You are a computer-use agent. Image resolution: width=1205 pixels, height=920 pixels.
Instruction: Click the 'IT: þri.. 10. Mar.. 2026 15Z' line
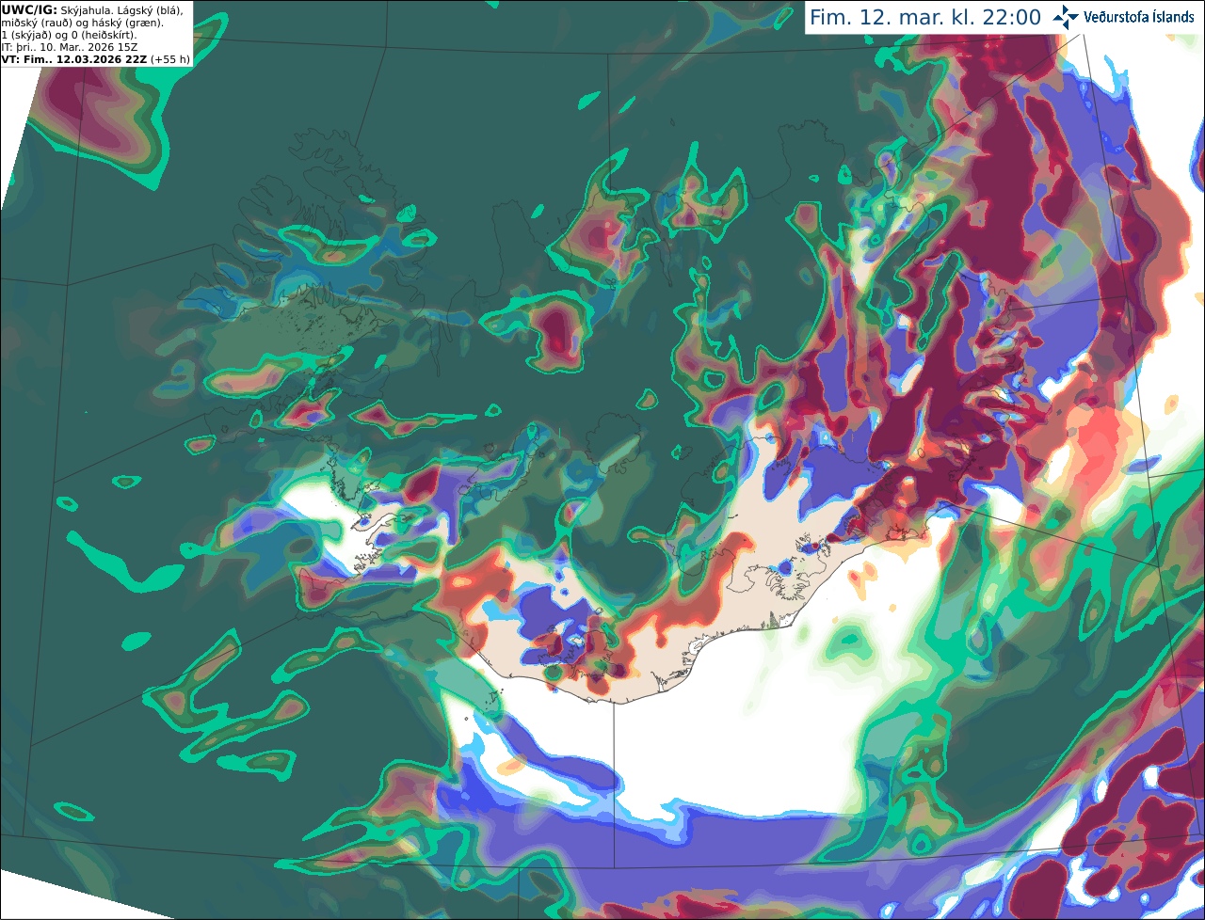coord(70,47)
